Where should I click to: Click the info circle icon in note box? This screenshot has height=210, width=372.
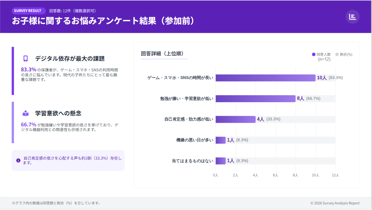18,161
